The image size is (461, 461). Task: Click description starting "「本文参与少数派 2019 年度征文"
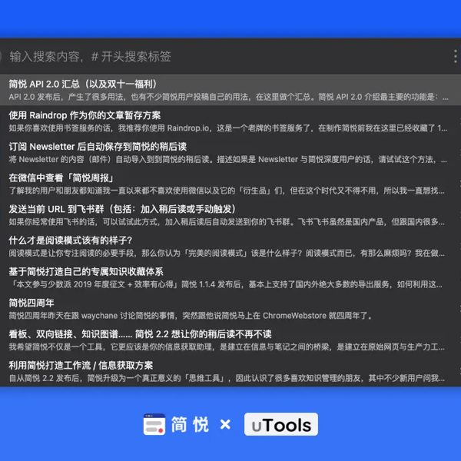tap(225, 284)
